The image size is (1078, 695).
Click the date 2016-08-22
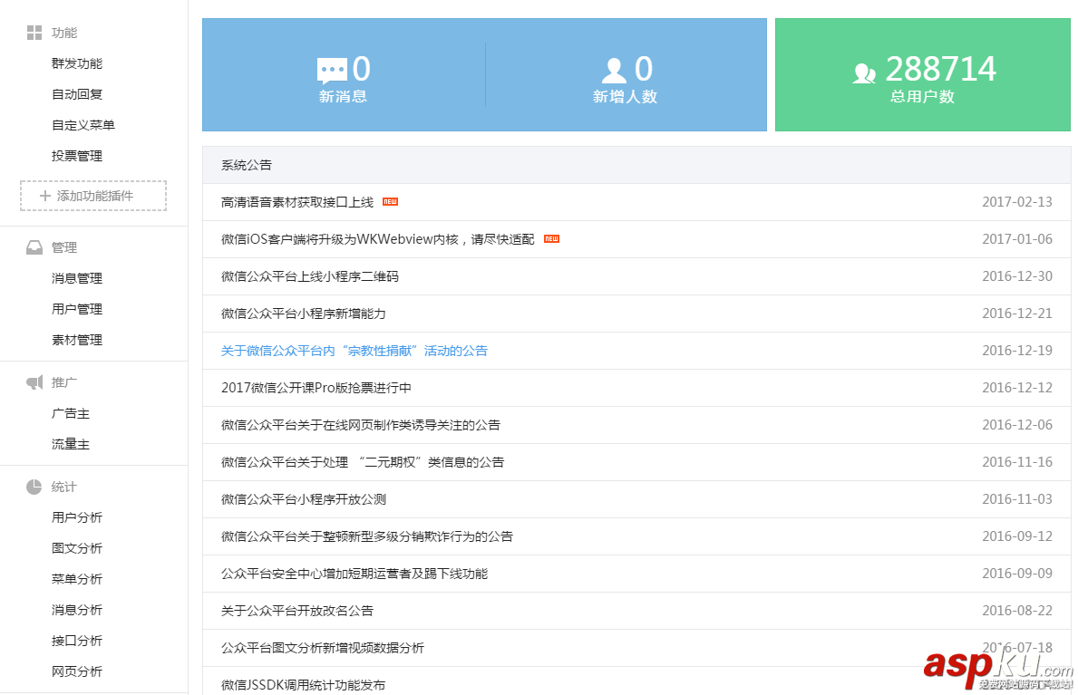click(1017, 611)
